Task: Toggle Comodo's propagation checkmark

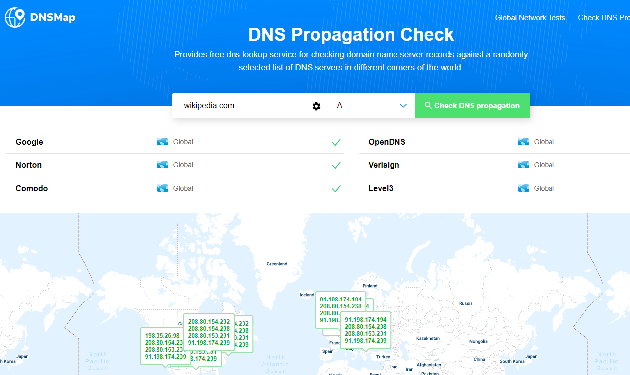Action: pos(336,189)
